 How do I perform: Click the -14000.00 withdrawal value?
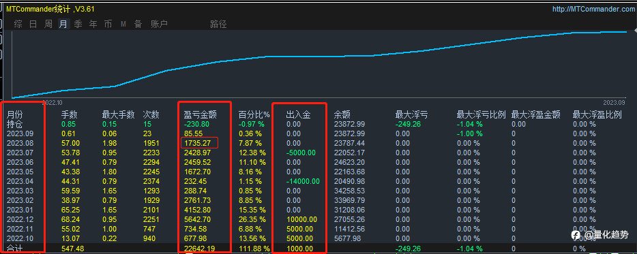303,181
